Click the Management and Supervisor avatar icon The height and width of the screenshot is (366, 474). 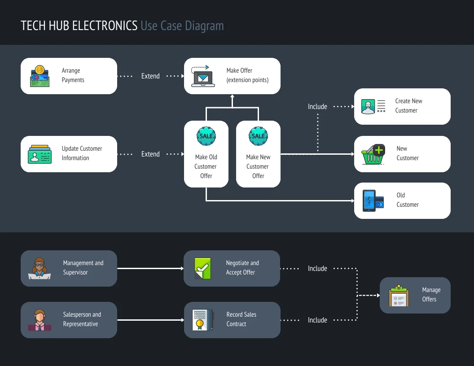39,268
